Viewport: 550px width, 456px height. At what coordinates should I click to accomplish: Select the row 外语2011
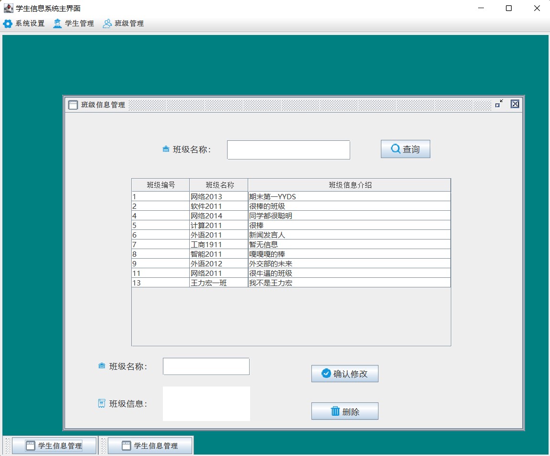pyautogui.click(x=291, y=235)
